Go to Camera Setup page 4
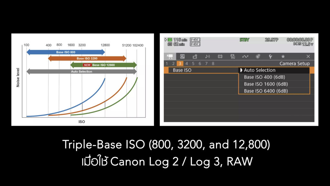The image size is (330, 186). pyautogui.click(x=186, y=64)
